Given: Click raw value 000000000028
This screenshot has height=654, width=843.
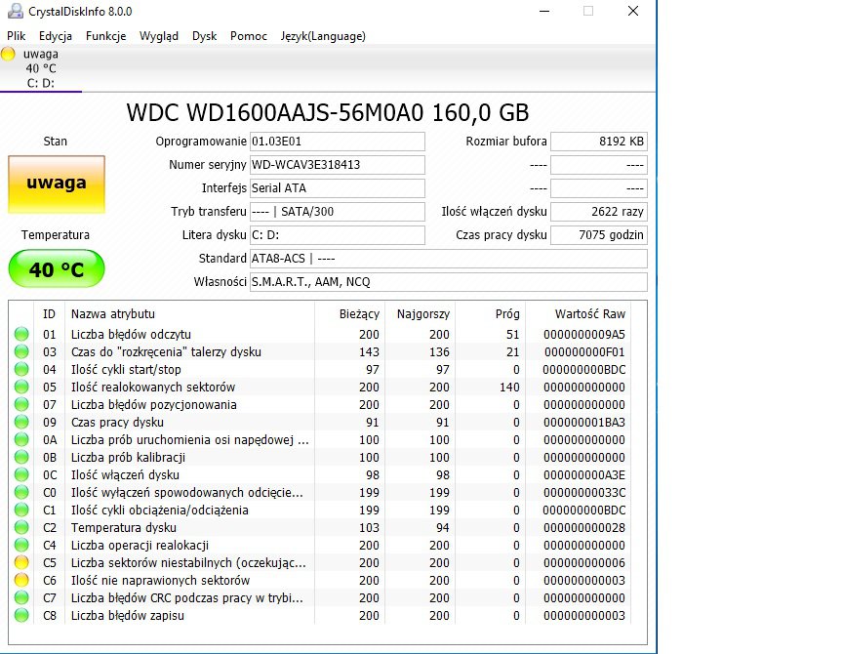Looking at the screenshot, I should click(x=583, y=528).
